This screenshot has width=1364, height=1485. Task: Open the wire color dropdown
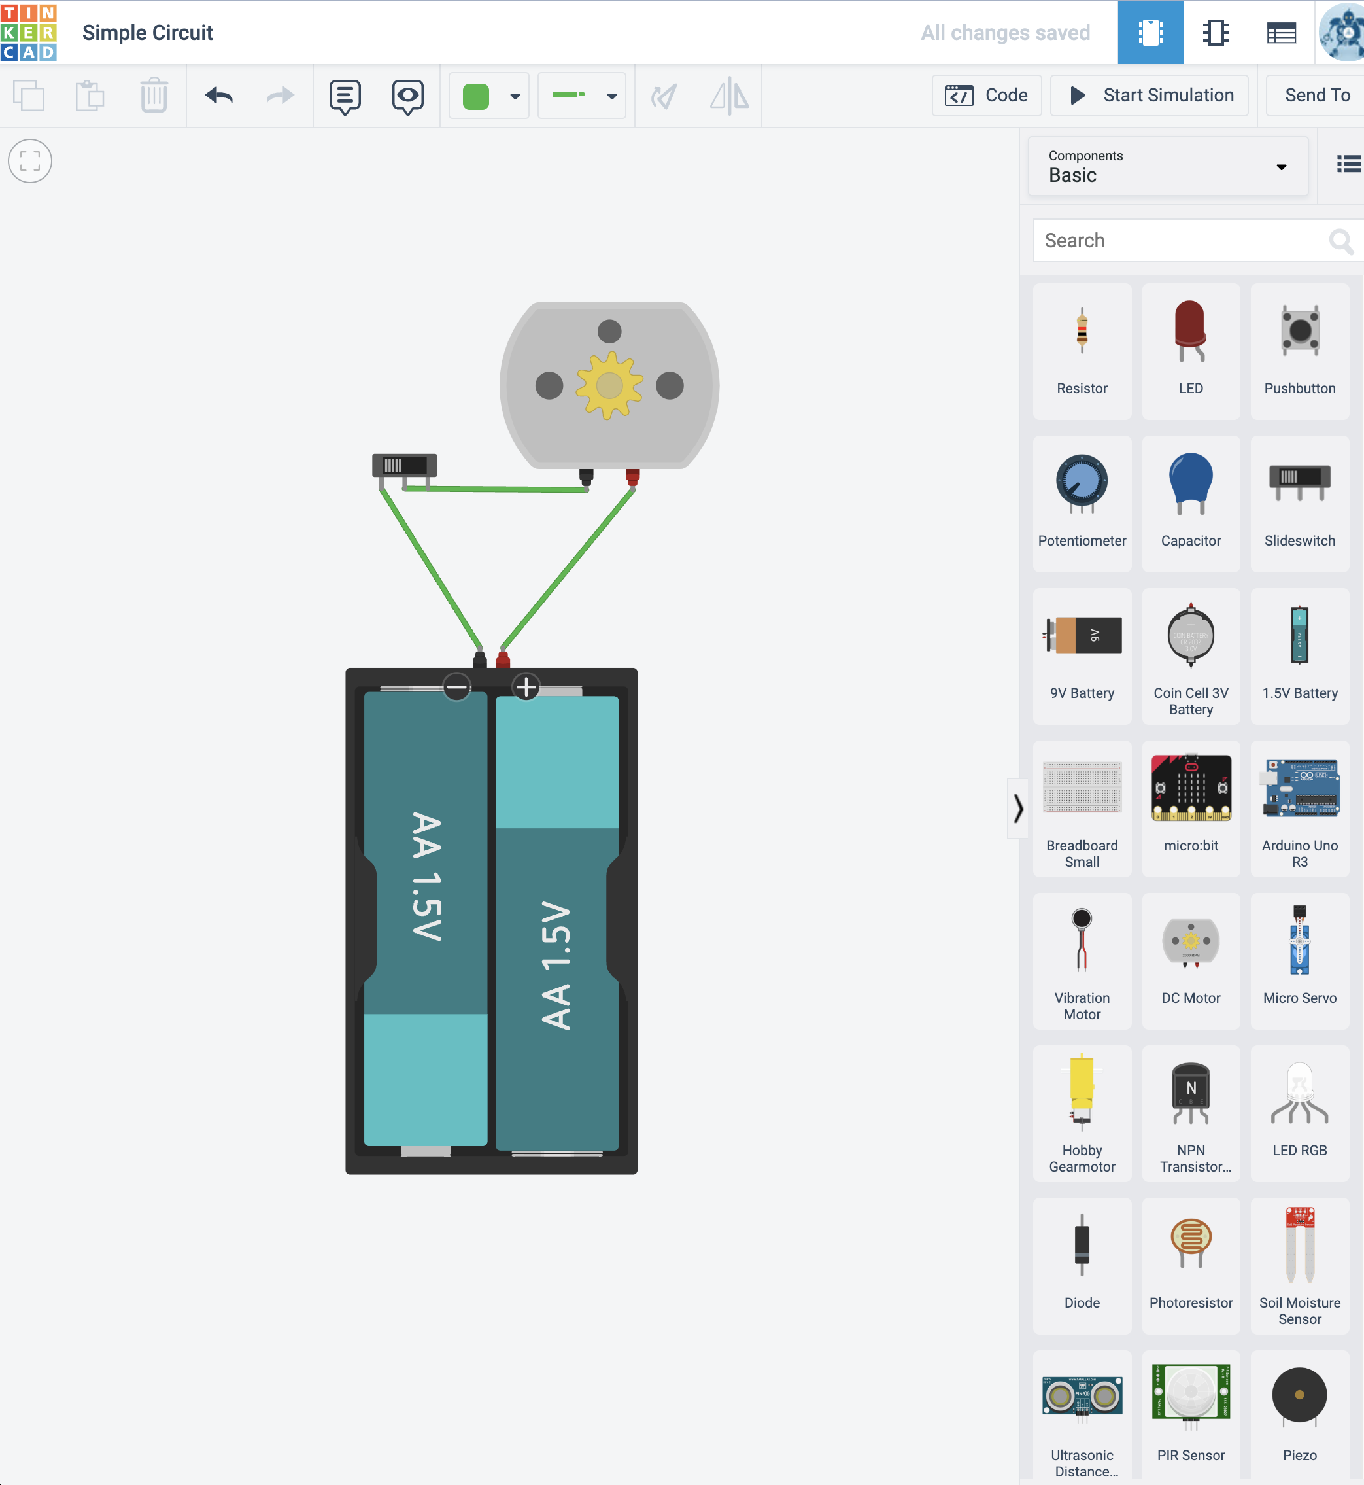click(x=515, y=96)
